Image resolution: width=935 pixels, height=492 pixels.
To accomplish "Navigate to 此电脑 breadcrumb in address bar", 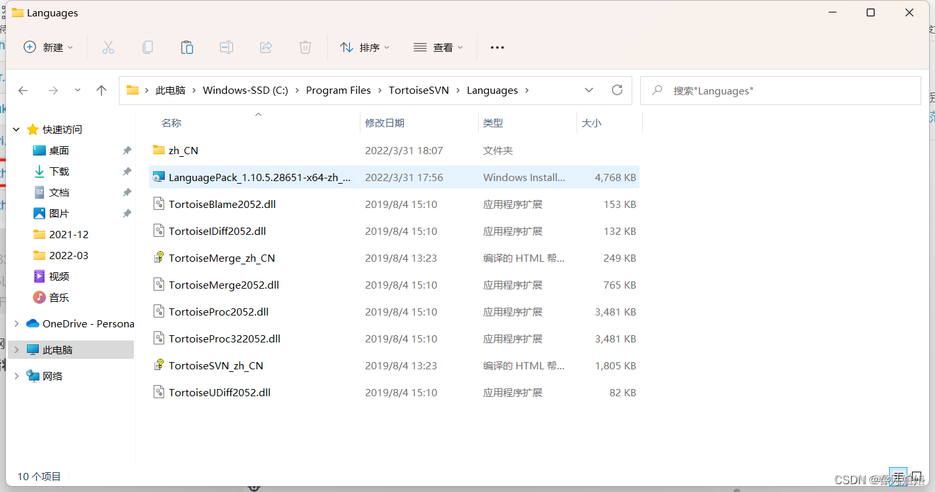I will point(170,91).
